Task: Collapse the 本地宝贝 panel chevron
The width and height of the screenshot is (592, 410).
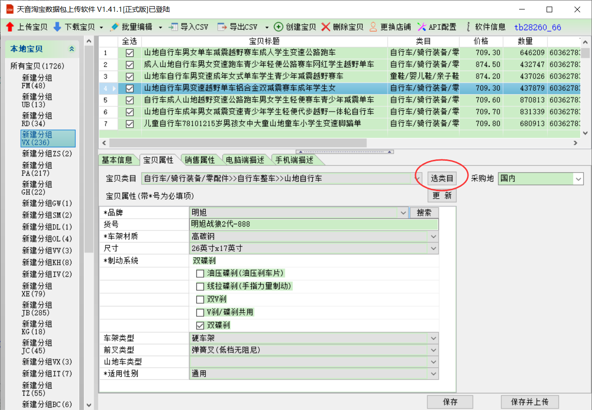Action: pyautogui.click(x=72, y=49)
